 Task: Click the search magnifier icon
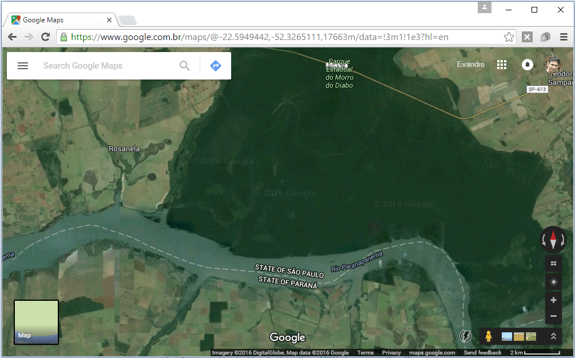tap(184, 66)
